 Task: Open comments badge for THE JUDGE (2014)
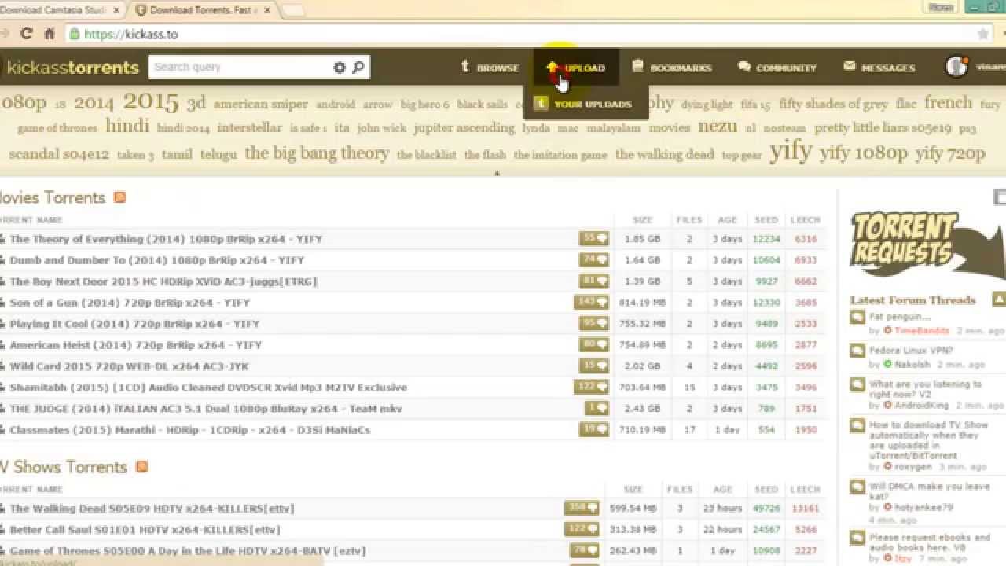point(597,408)
